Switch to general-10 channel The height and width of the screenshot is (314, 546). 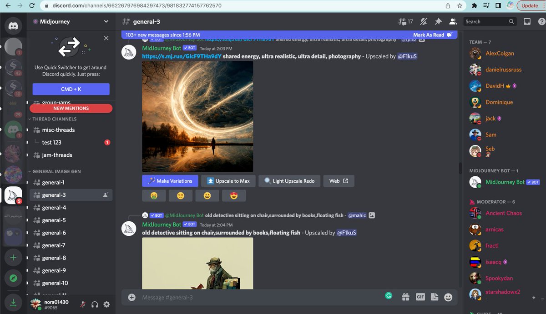(x=71, y=283)
